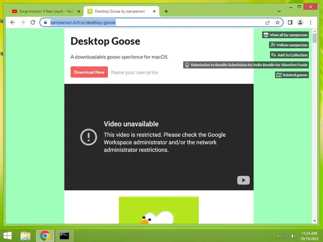Open the Chrome profile avatar
This screenshot has width=323, height=242.
[x=300, y=22]
